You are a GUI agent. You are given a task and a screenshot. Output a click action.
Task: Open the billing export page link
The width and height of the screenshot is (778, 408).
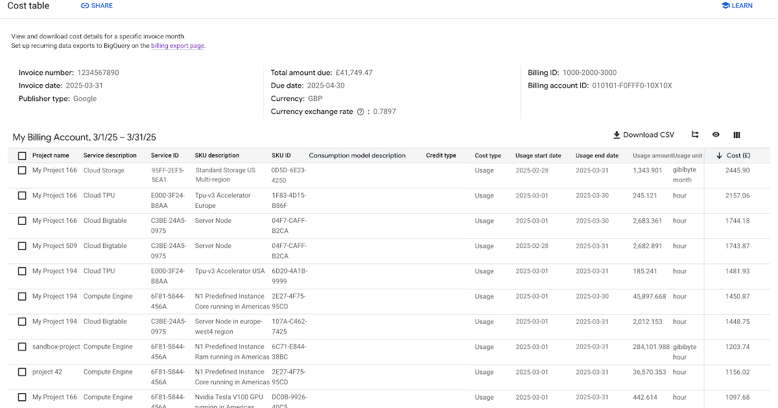pyautogui.click(x=178, y=46)
